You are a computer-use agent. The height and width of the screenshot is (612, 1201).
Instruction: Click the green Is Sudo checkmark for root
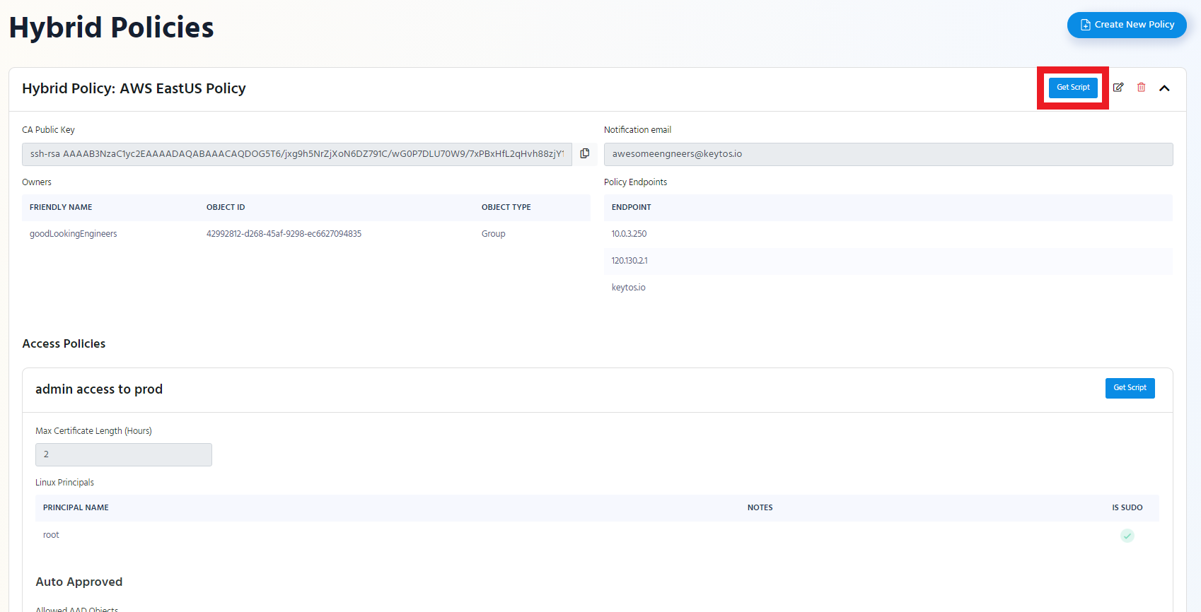pyautogui.click(x=1127, y=536)
